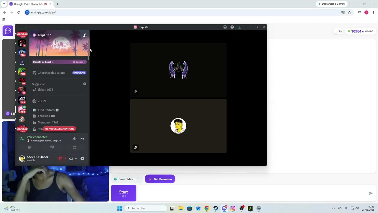The height and width of the screenshot is (213, 378).
Task: Click Demander à Gemini in Chrome
Action: click(x=331, y=4)
